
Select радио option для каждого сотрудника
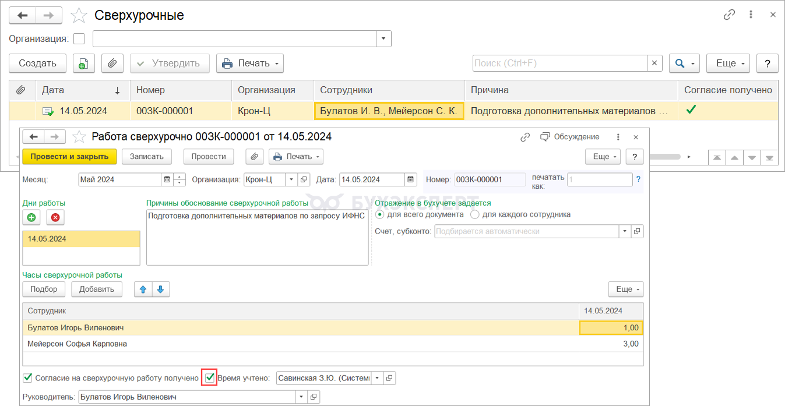(x=474, y=214)
